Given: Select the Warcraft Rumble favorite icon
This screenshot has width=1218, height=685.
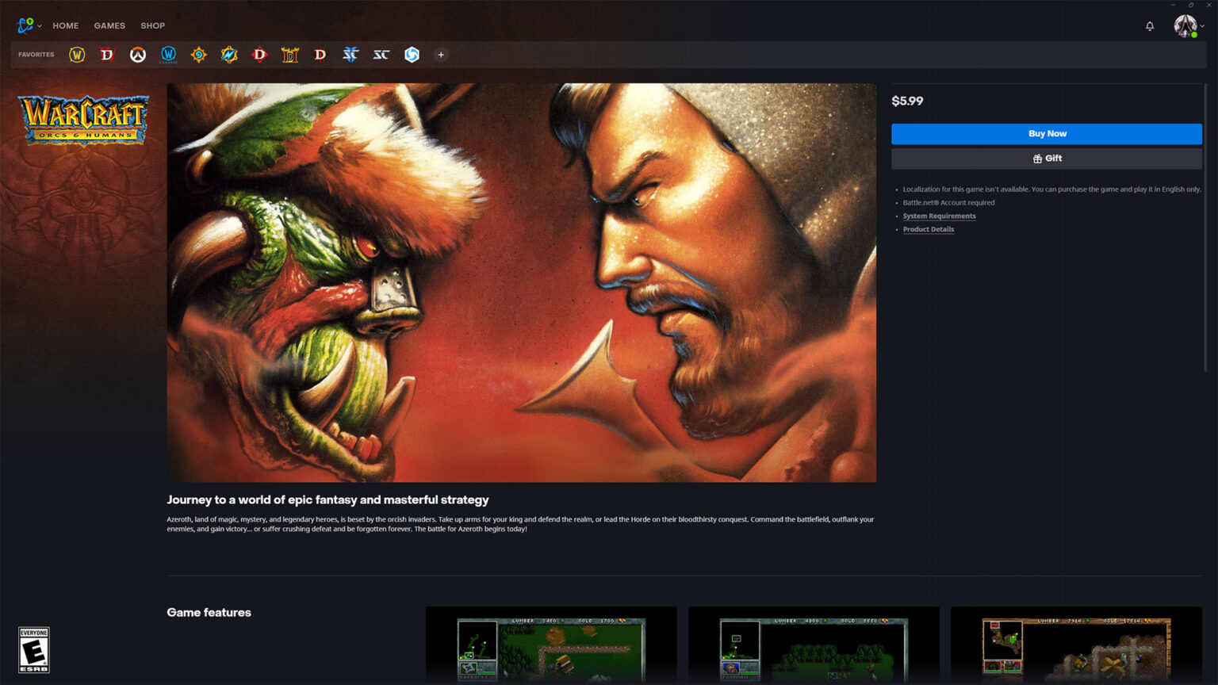Looking at the screenshot, I should pos(229,55).
